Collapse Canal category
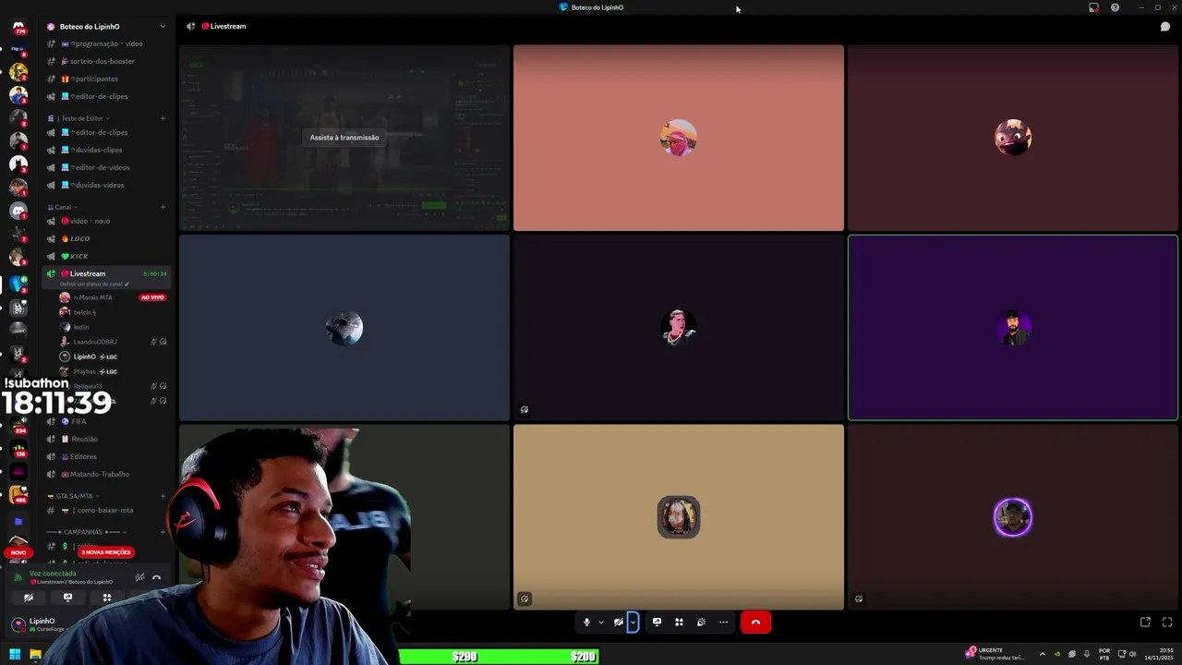The width and height of the screenshot is (1182, 665). point(63,207)
